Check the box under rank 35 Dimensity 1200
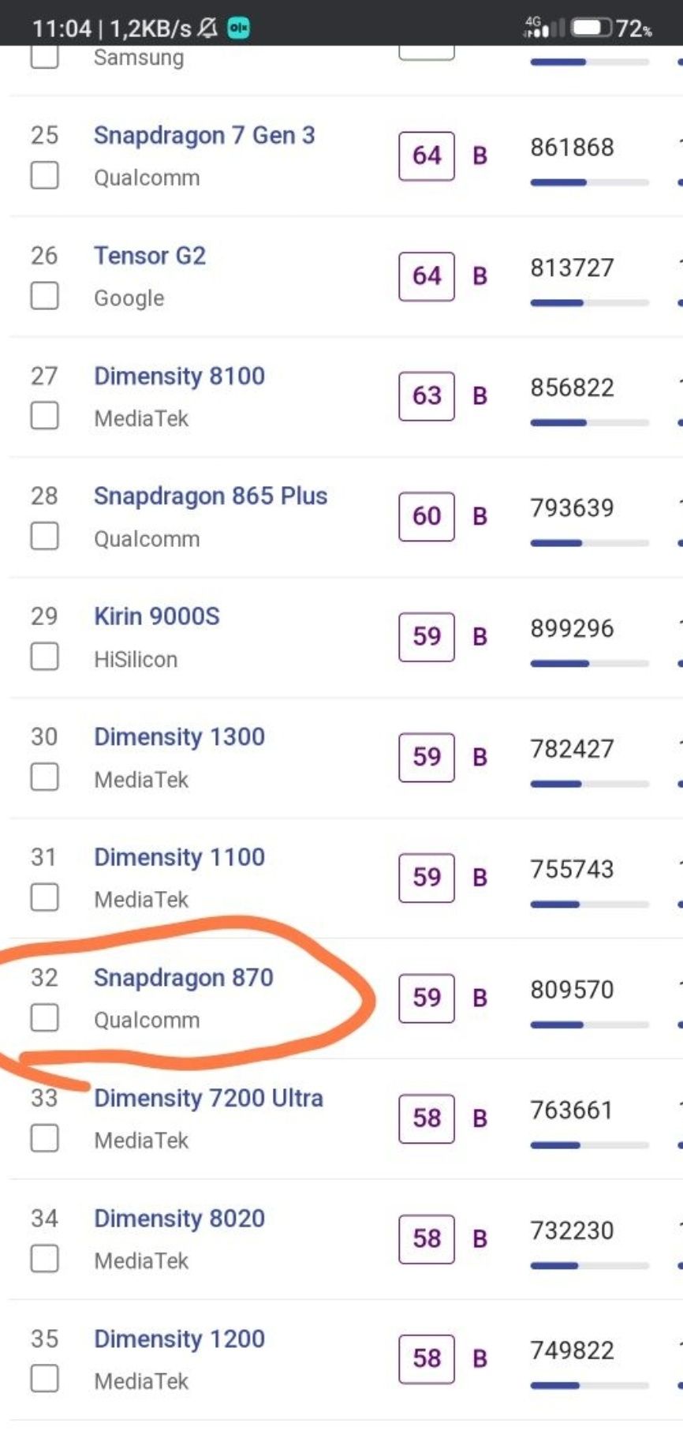The width and height of the screenshot is (683, 1442). (44, 1379)
